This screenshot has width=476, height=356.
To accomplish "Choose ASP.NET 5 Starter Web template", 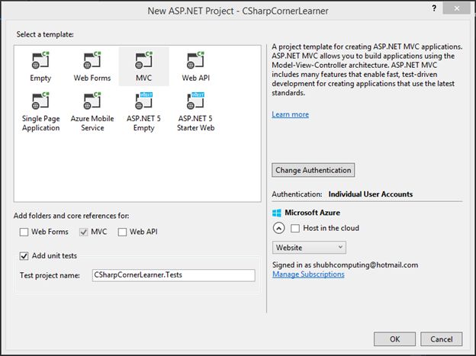I will click(196, 103).
